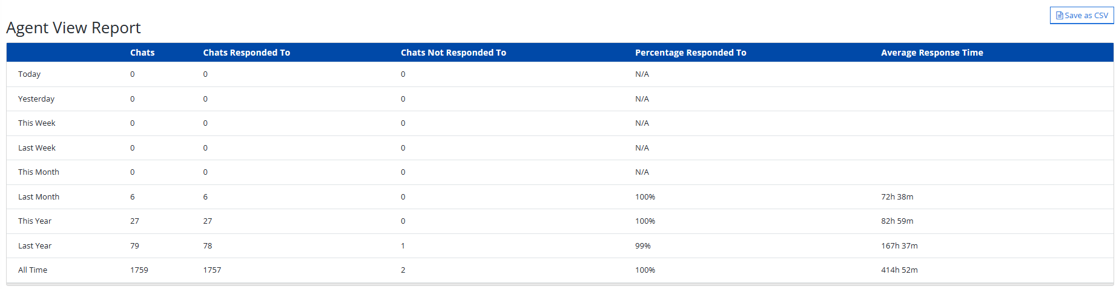The width and height of the screenshot is (1119, 289).
Task: Click the Average Response Time header
Action: [932, 53]
